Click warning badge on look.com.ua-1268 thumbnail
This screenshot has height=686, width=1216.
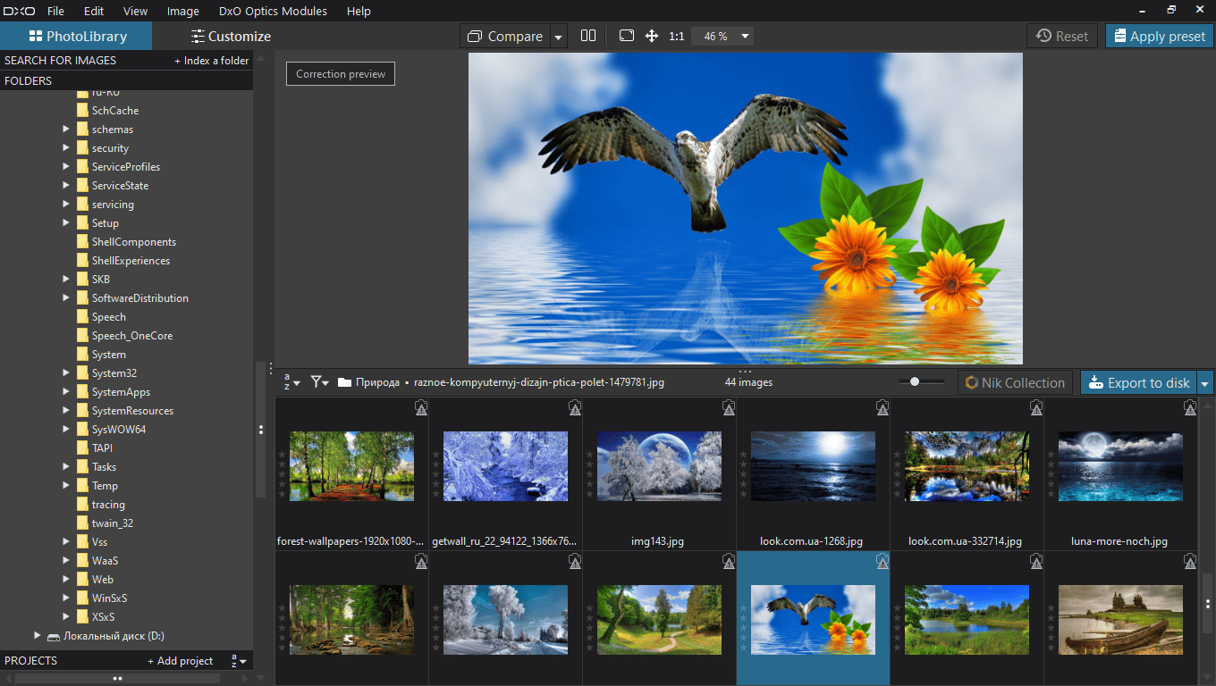pos(882,407)
